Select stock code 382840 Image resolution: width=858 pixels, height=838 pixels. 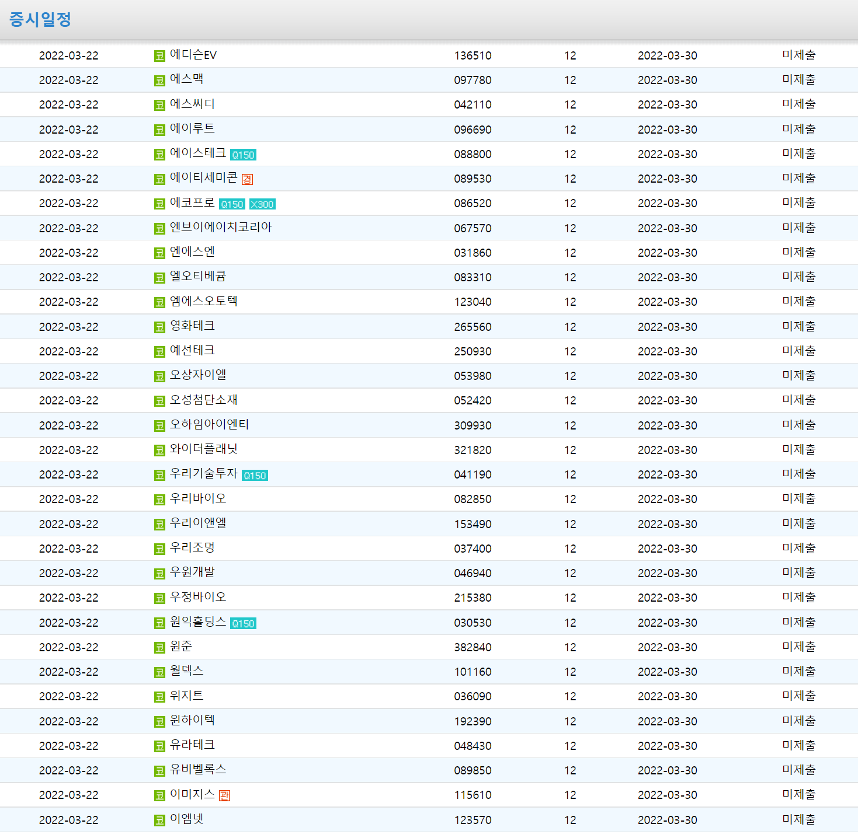click(x=473, y=648)
